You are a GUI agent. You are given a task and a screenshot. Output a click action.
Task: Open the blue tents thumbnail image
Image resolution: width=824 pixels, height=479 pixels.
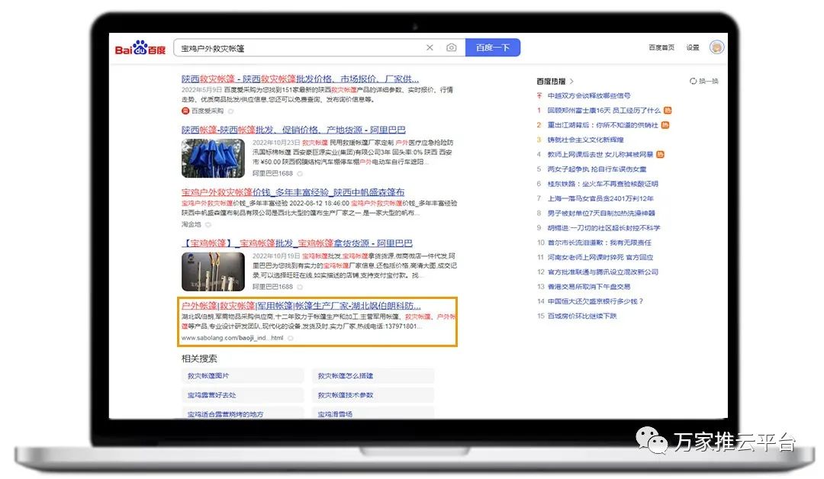click(x=213, y=159)
